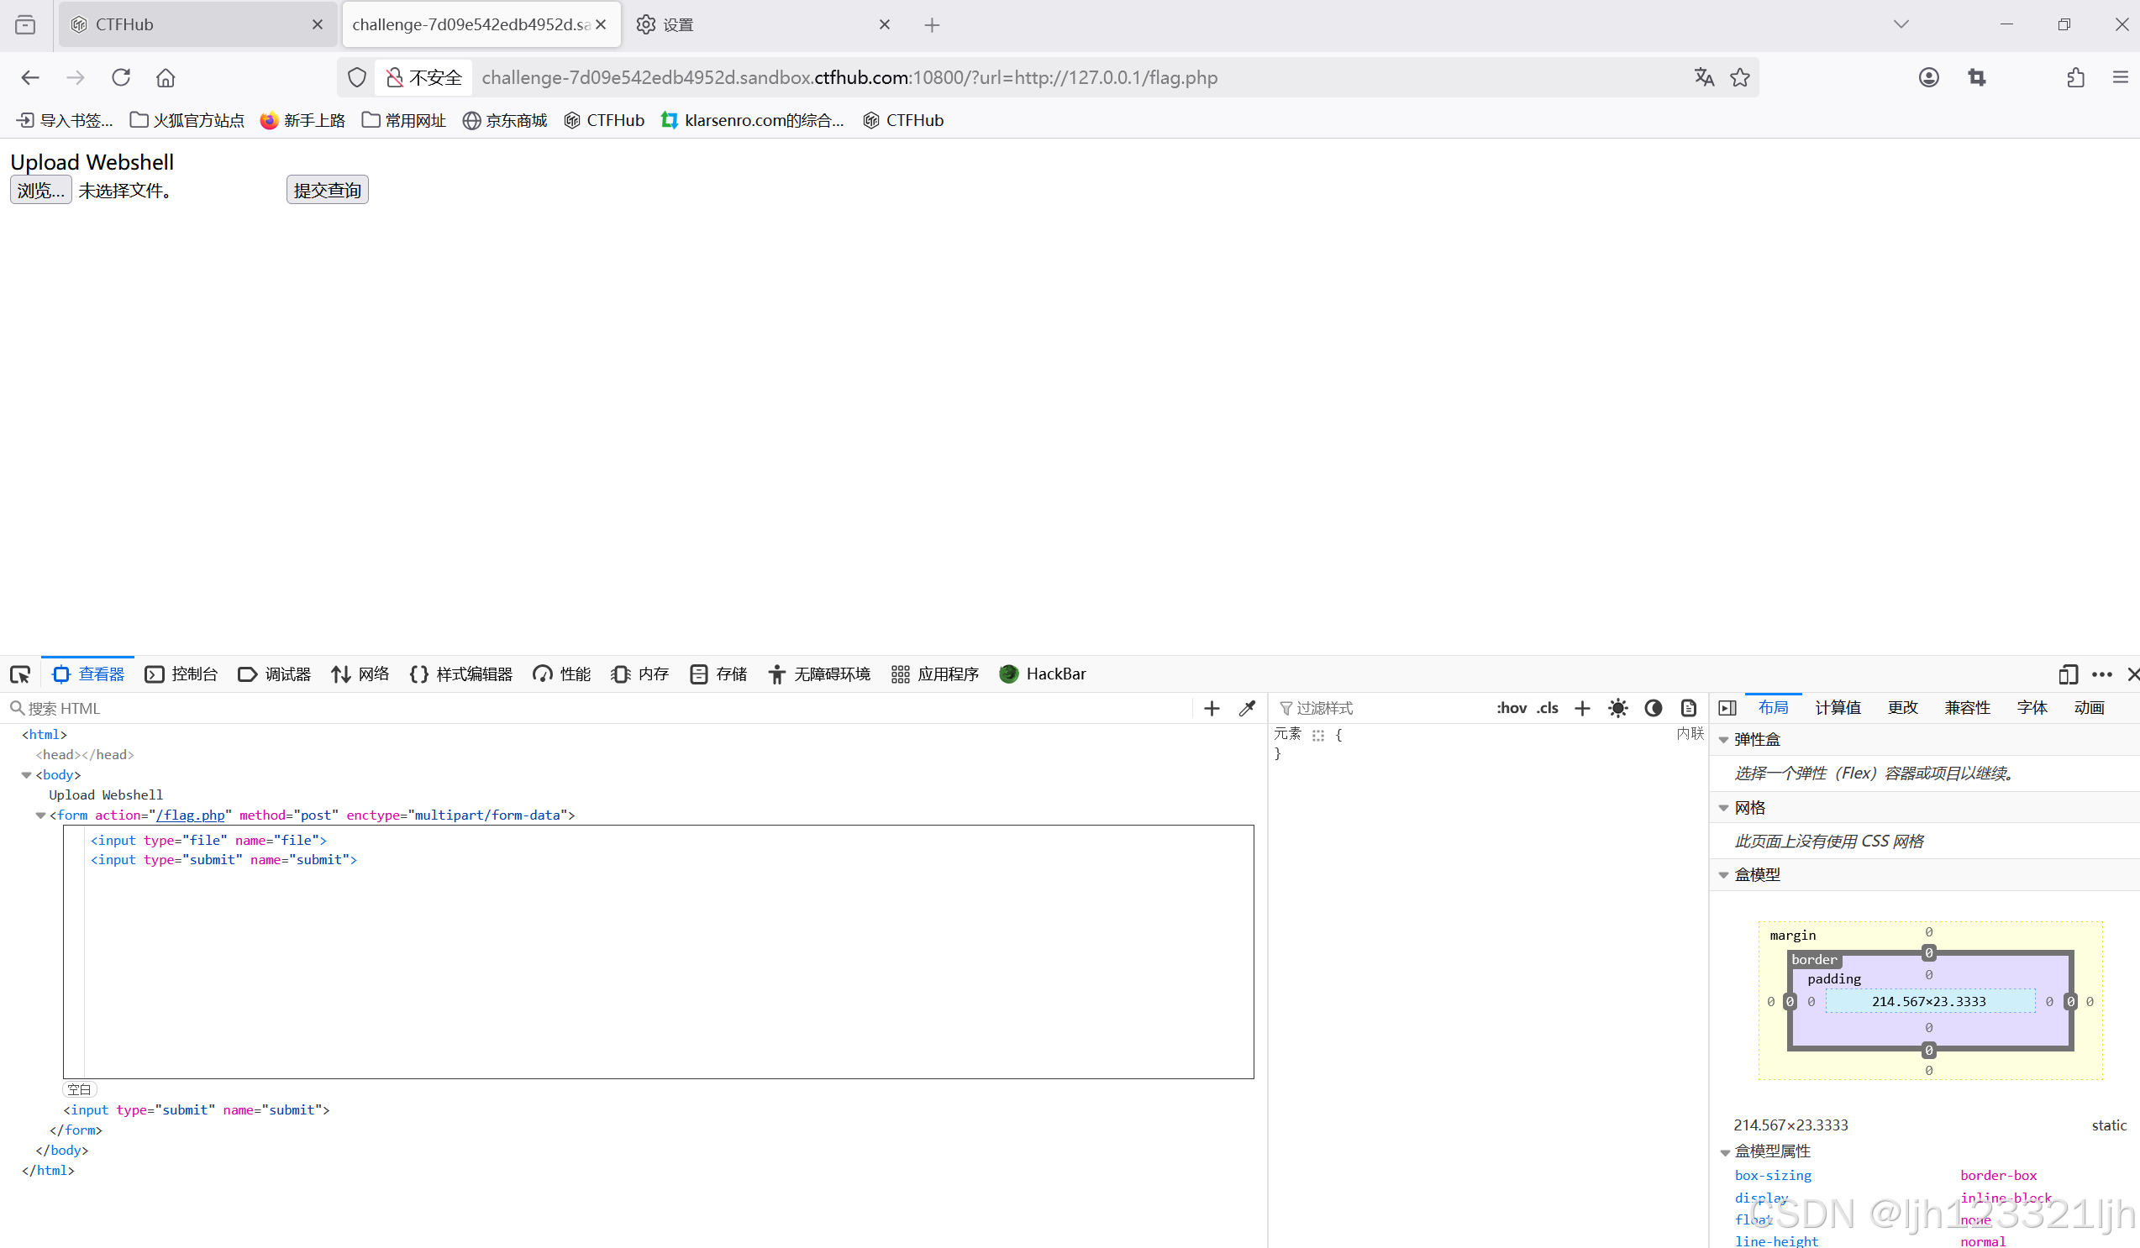Click the 浏览... file browse button
The image size is (2140, 1248).
[41, 190]
